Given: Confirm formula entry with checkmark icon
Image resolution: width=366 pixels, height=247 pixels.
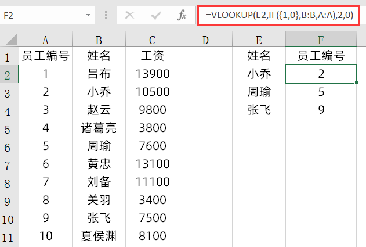Looking at the screenshot, I should [x=155, y=16].
